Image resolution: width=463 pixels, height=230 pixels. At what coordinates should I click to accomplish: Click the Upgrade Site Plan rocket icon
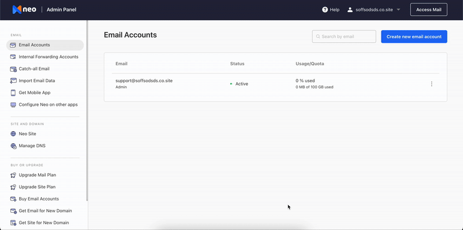13,187
